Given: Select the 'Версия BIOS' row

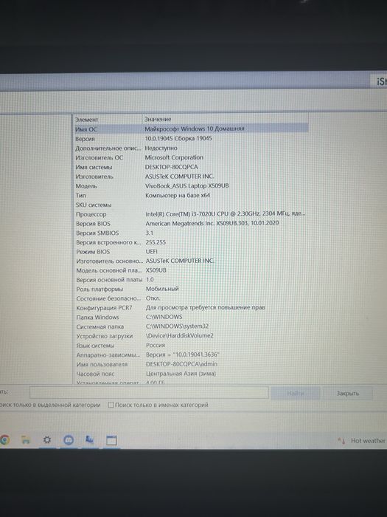Looking at the screenshot, I should coord(191,224).
